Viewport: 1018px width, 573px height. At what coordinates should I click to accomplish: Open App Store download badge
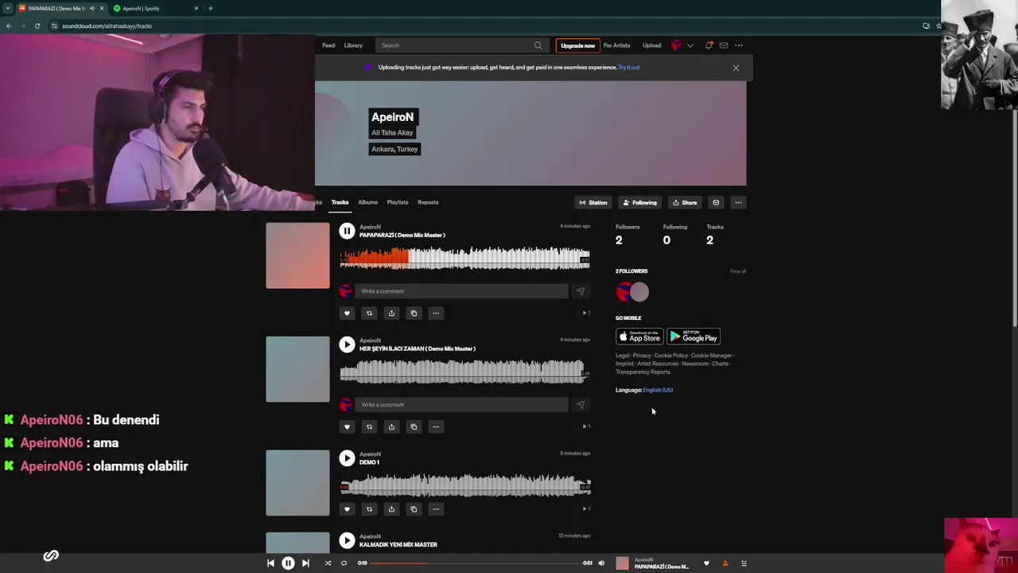coord(639,337)
